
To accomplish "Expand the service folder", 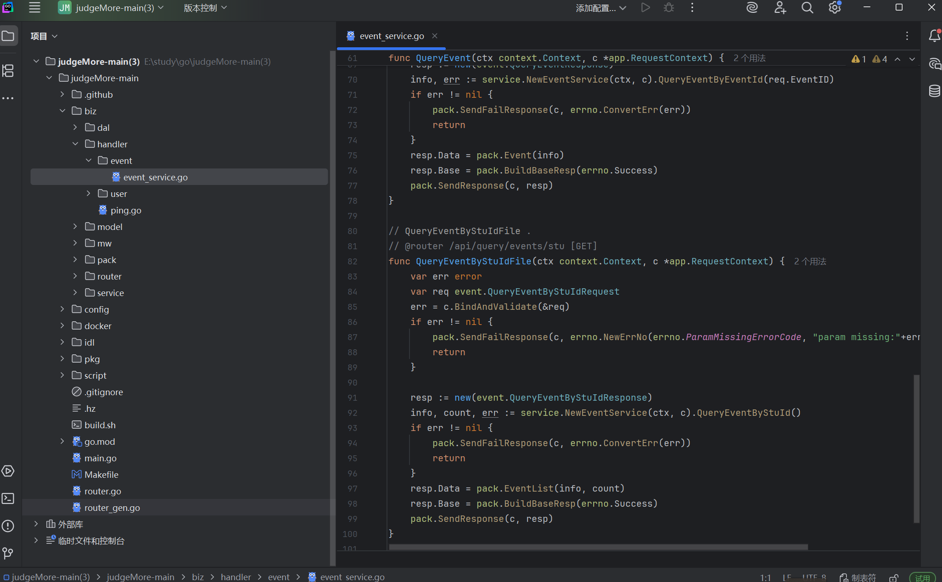I will coord(75,293).
